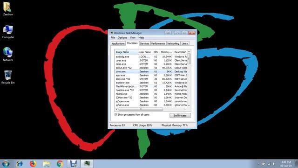Select the egui.exe process
Viewport: 298px width, 168px height.
[151, 75]
